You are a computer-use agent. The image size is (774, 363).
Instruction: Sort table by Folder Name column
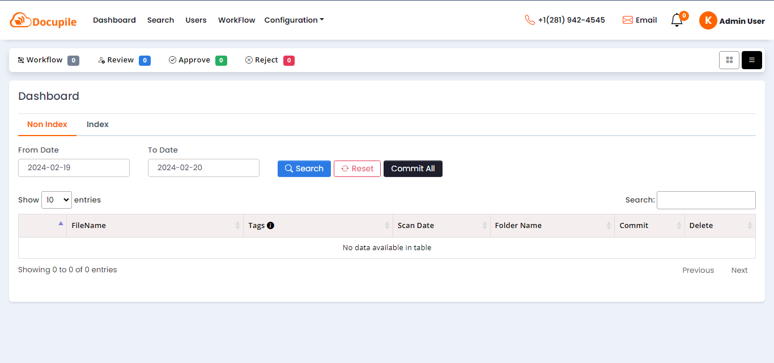pyautogui.click(x=552, y=226)
